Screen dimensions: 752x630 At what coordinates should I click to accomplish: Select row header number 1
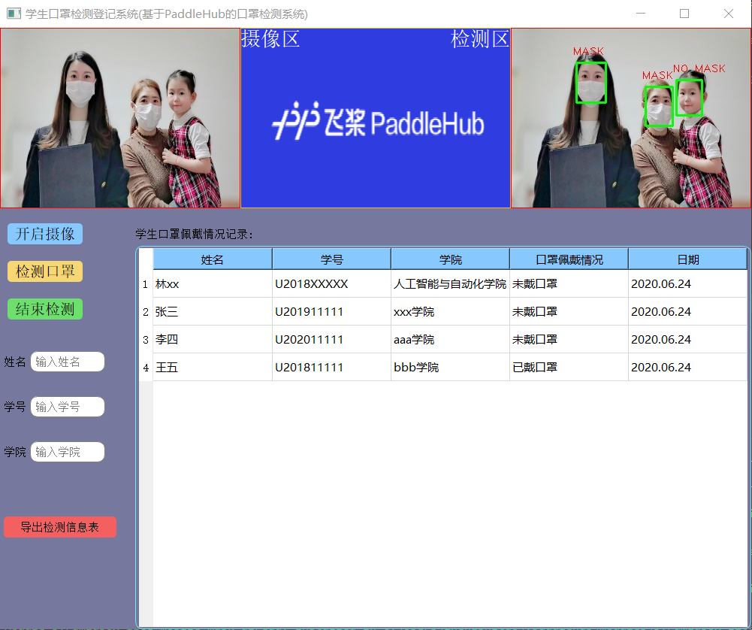[x=146, y=284]
